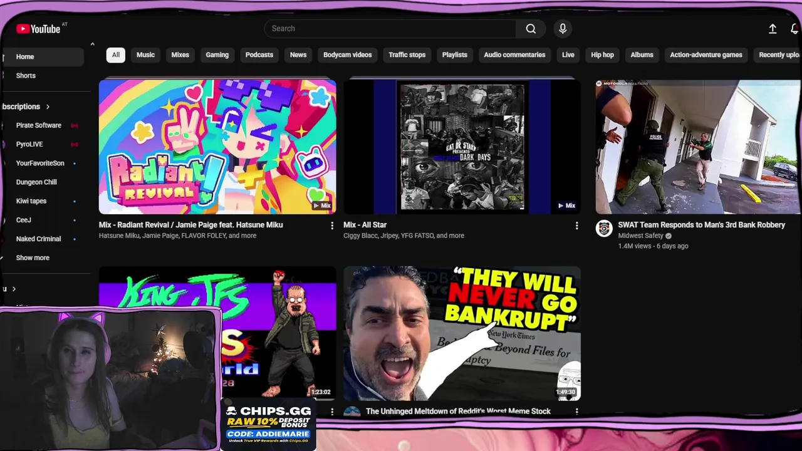Click Pirate Software live indicator

(x=75, y=125)
